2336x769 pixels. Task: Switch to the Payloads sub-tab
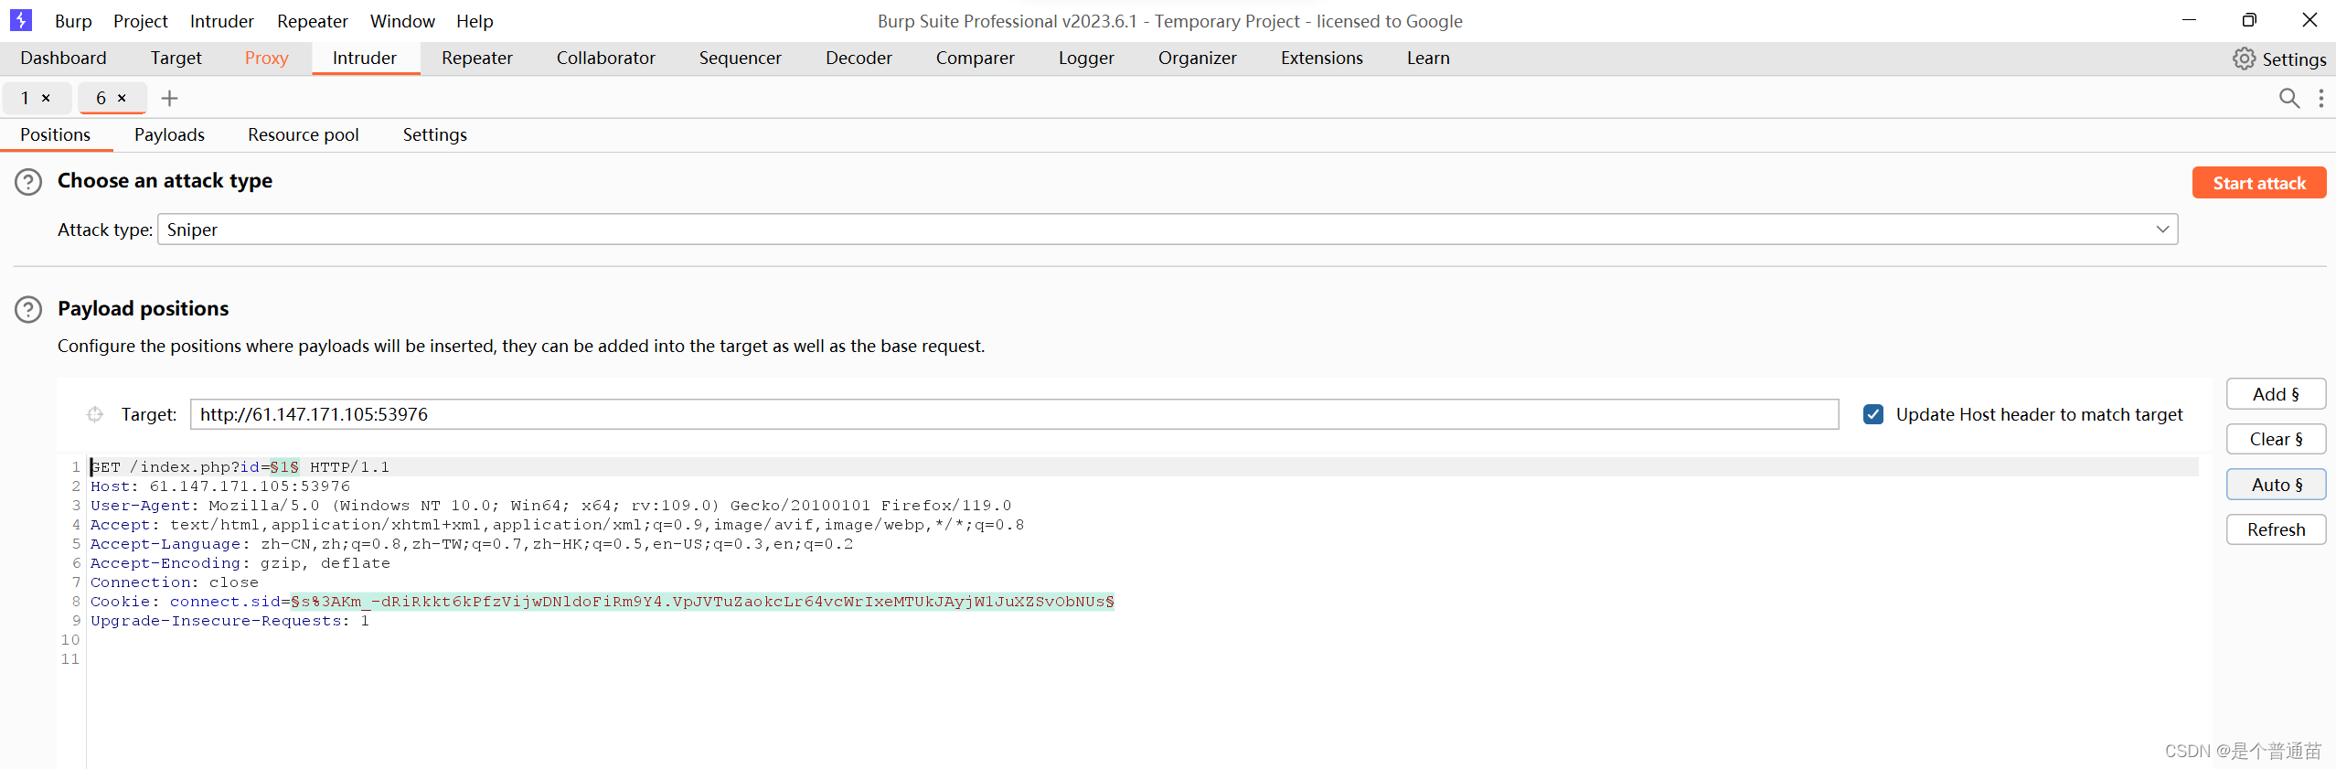169,134
